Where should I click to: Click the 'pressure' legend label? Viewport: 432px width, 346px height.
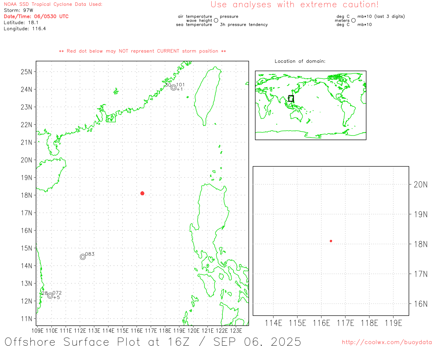click(229, 16)
